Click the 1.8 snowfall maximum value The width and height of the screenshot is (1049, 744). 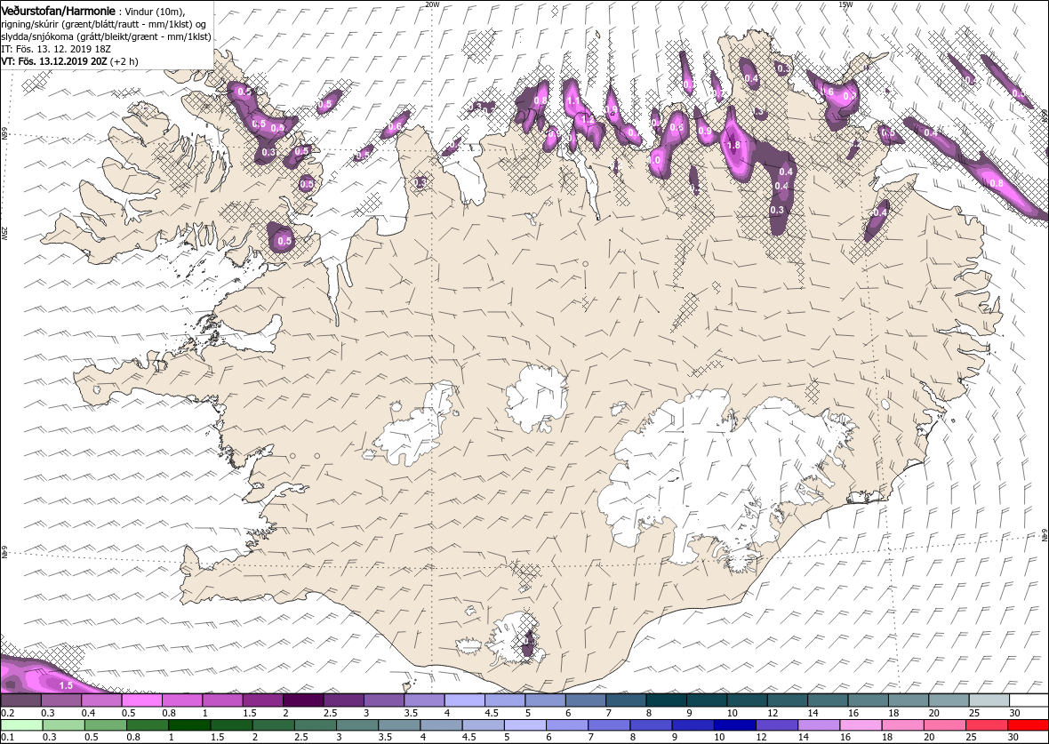(733, 145)
